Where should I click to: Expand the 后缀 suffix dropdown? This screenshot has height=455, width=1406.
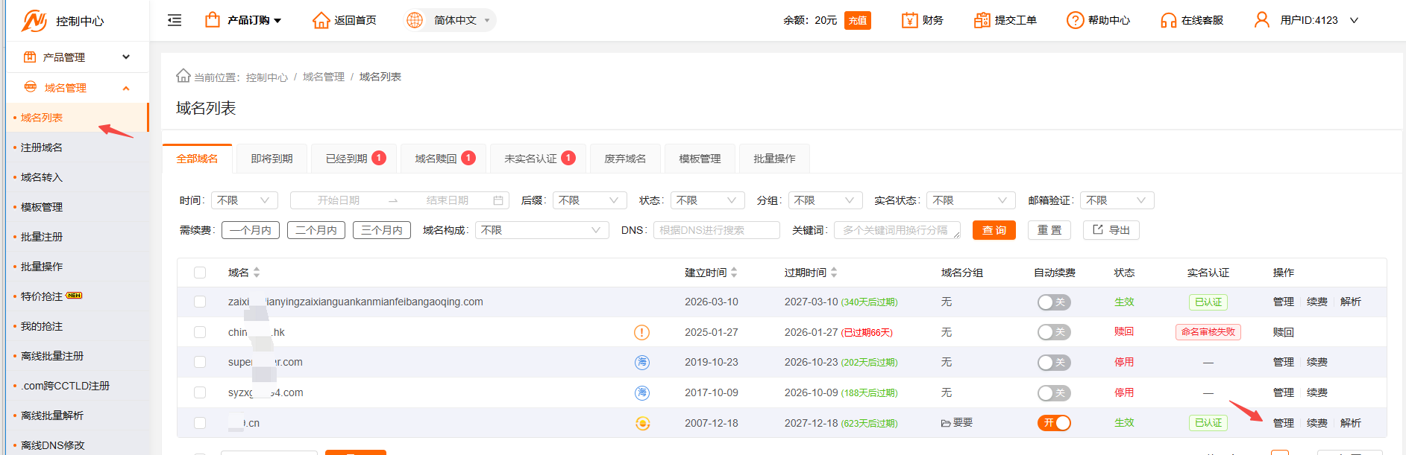point(589,200)
